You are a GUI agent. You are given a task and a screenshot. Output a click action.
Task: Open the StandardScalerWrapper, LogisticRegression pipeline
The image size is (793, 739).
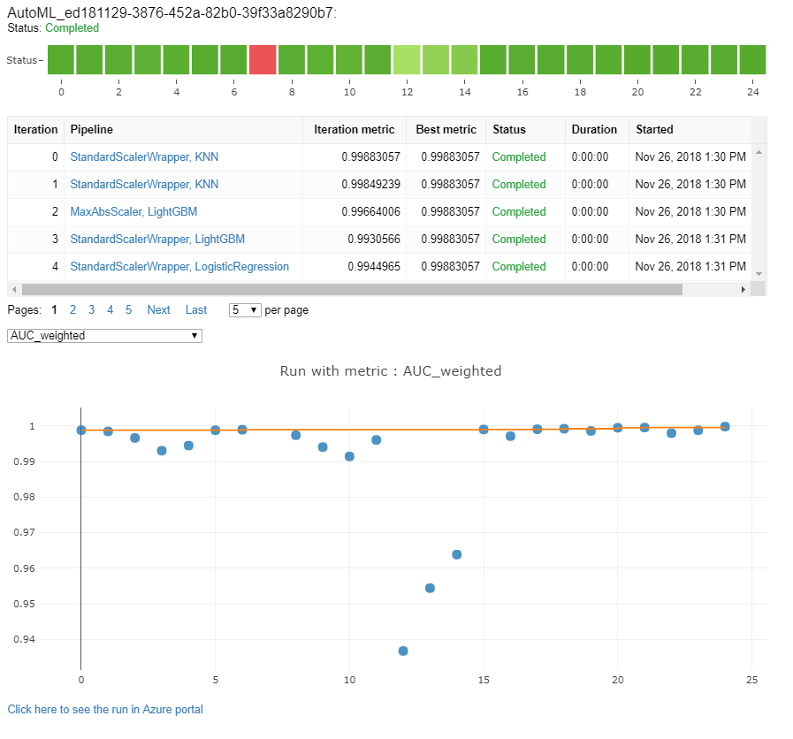click(179, 266)
